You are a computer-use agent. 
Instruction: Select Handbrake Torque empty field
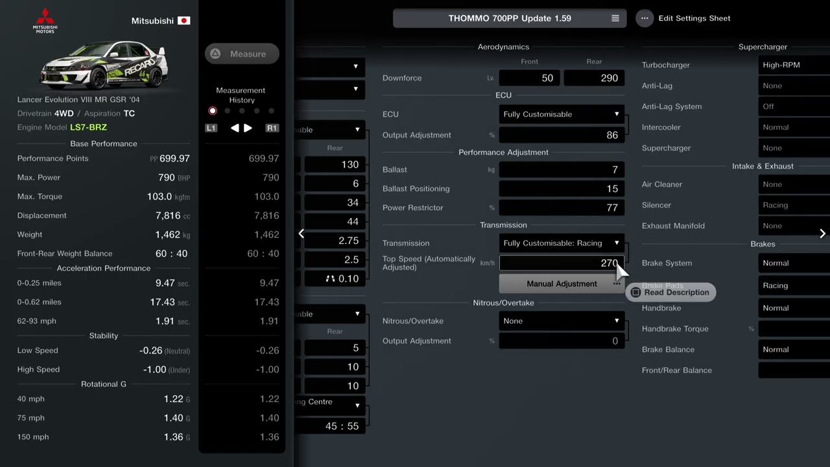(x=794, y=329)
